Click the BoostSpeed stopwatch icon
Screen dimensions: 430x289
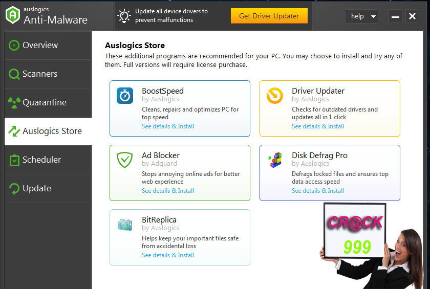click(x=125, y=96)
